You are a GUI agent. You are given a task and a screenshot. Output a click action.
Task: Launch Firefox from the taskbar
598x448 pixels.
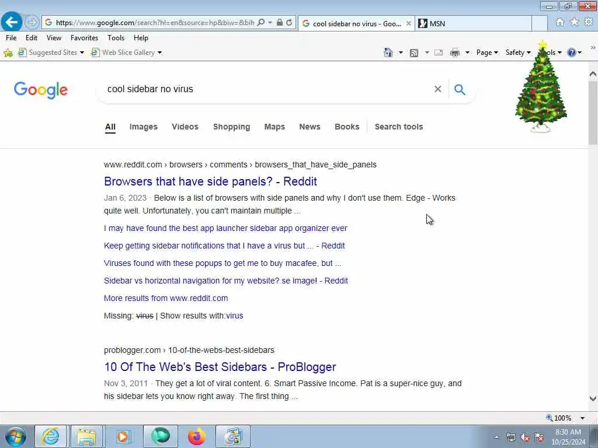click(196, 436)
